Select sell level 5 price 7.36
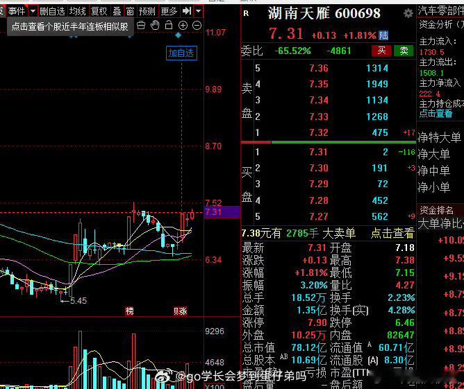 point(319,68)
